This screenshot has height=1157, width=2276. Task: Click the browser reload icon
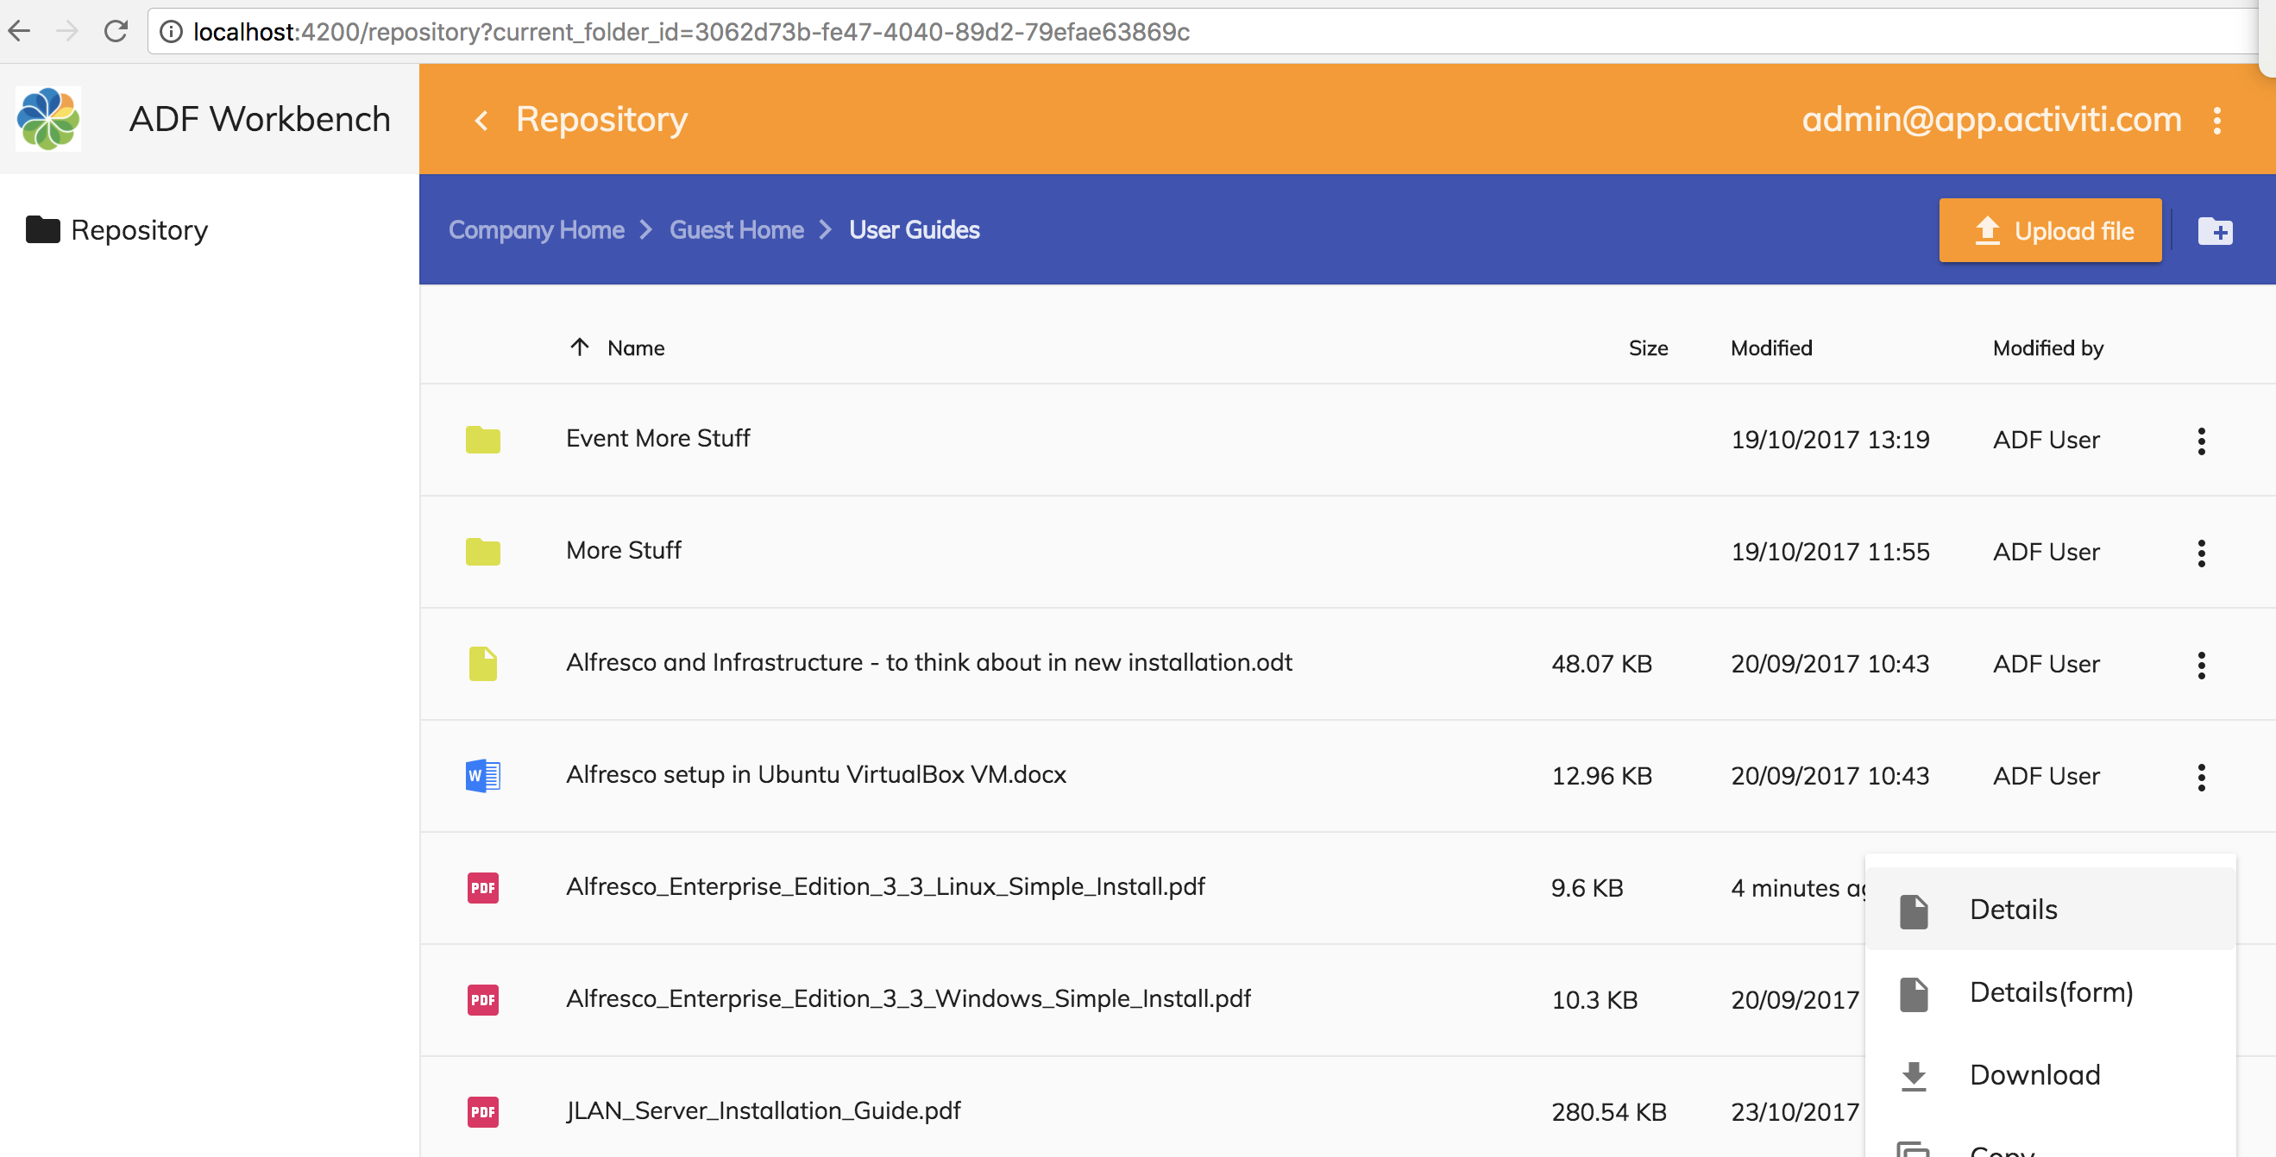pos(116,32)
